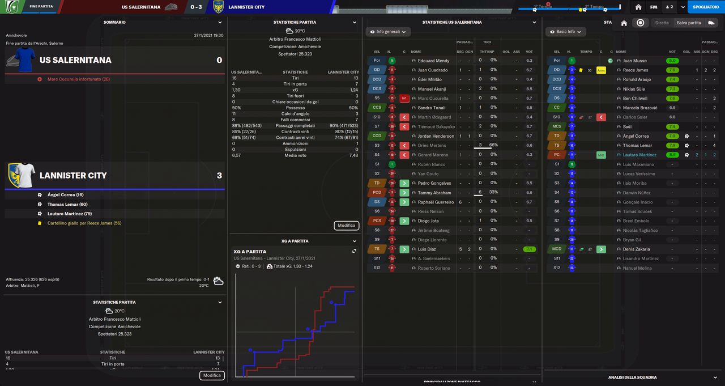The height and width of the screenshot is (386, 725).
Task: Click Luis Díaz's green substituted-on arrow
Action: (405, 249)
